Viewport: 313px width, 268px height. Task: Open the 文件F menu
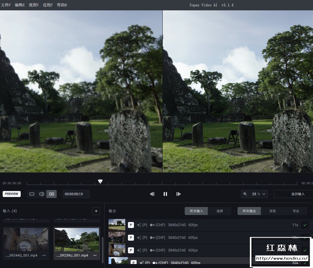pos(6,5)
